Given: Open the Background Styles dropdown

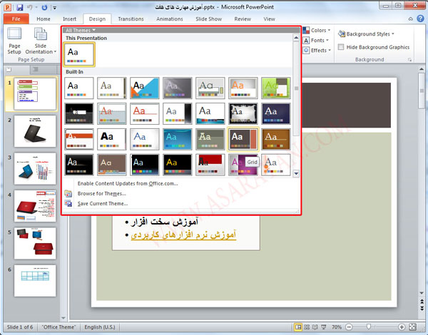Looking at the screenshot, I should 367,33.
